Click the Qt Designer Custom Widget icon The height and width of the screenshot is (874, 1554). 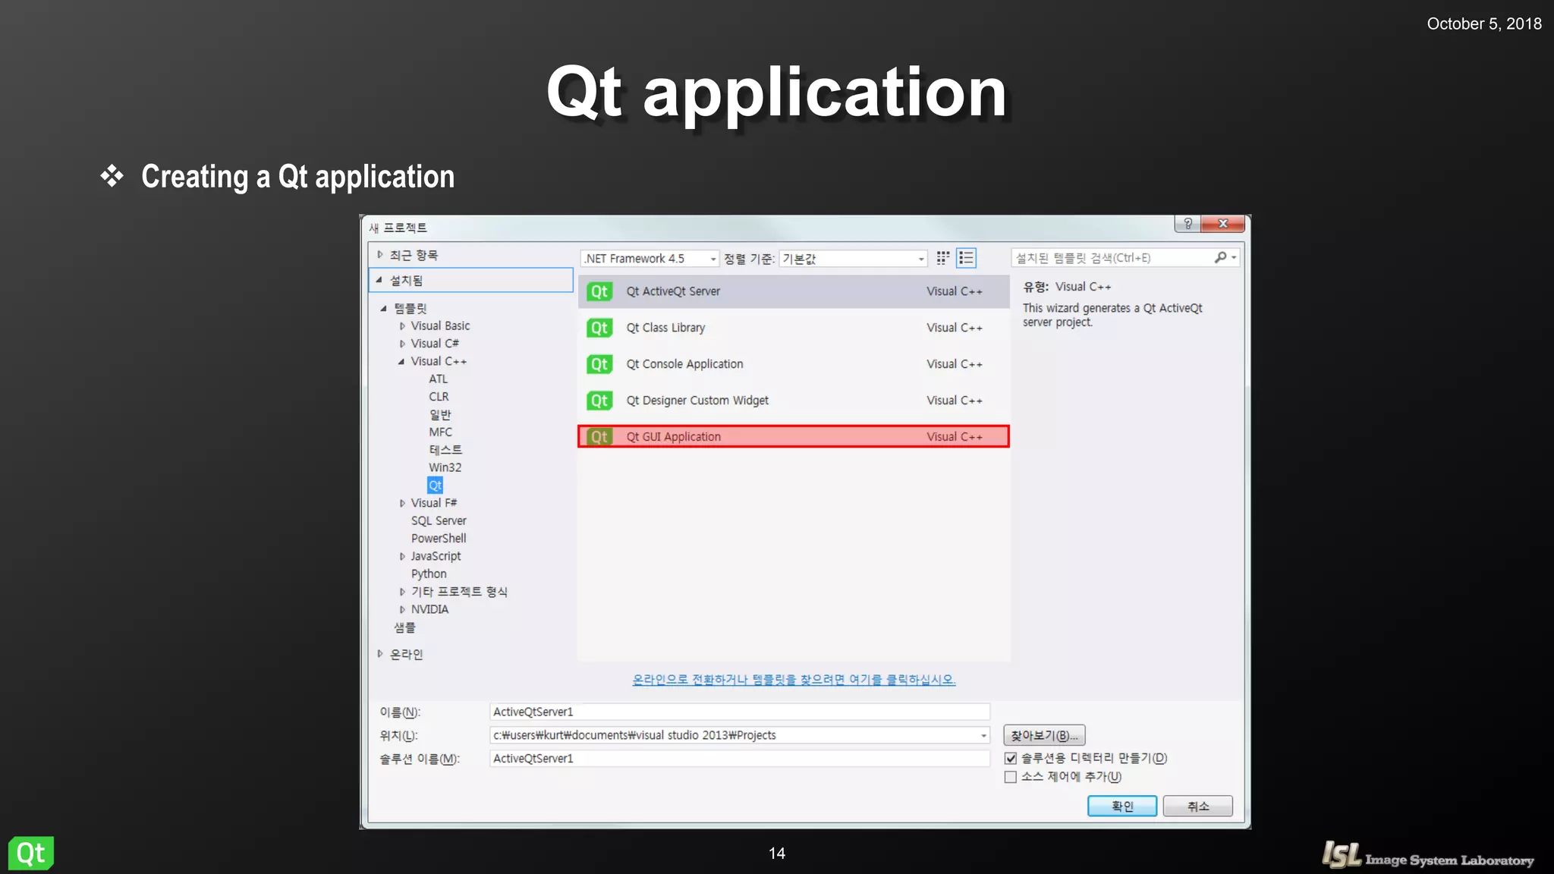point(599,401)
